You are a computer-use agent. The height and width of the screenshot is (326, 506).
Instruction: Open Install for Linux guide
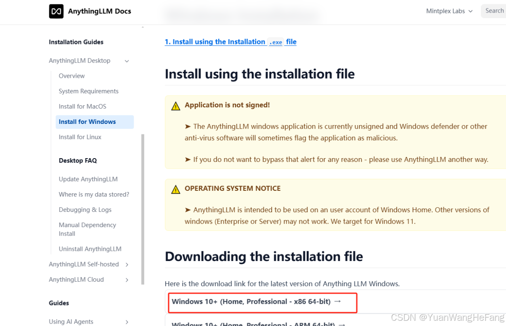click(80, 137)
